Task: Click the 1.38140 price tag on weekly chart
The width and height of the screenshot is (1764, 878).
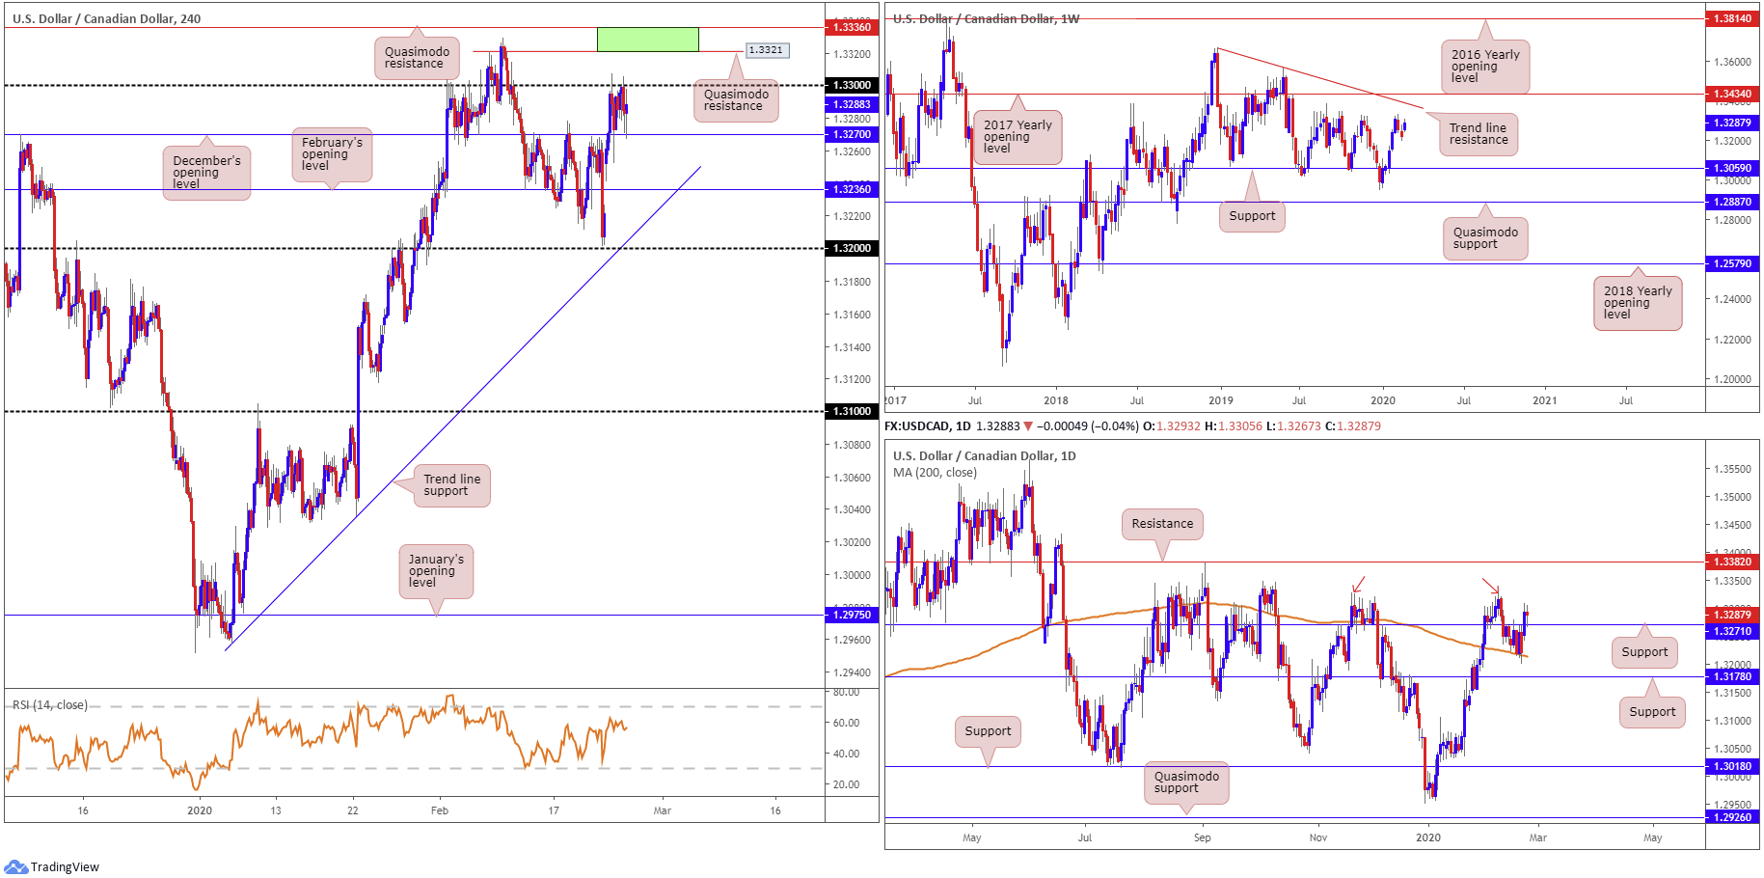Action: pos(1732,18)
